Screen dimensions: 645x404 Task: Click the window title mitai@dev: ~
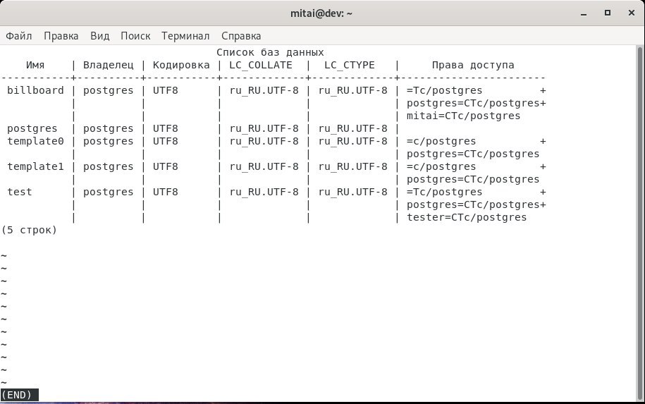coord(321,13)
